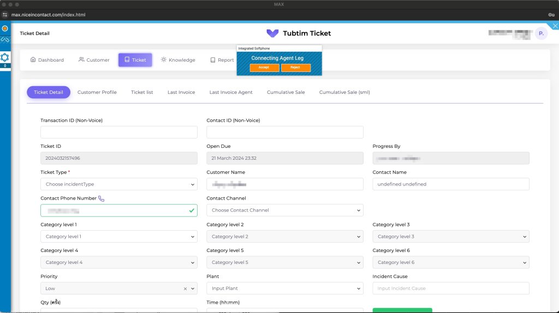Open the Last Invoice tab

tap(181, 92)
